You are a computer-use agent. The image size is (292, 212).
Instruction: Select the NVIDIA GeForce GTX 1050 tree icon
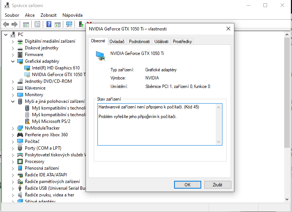tap(27, 75)
